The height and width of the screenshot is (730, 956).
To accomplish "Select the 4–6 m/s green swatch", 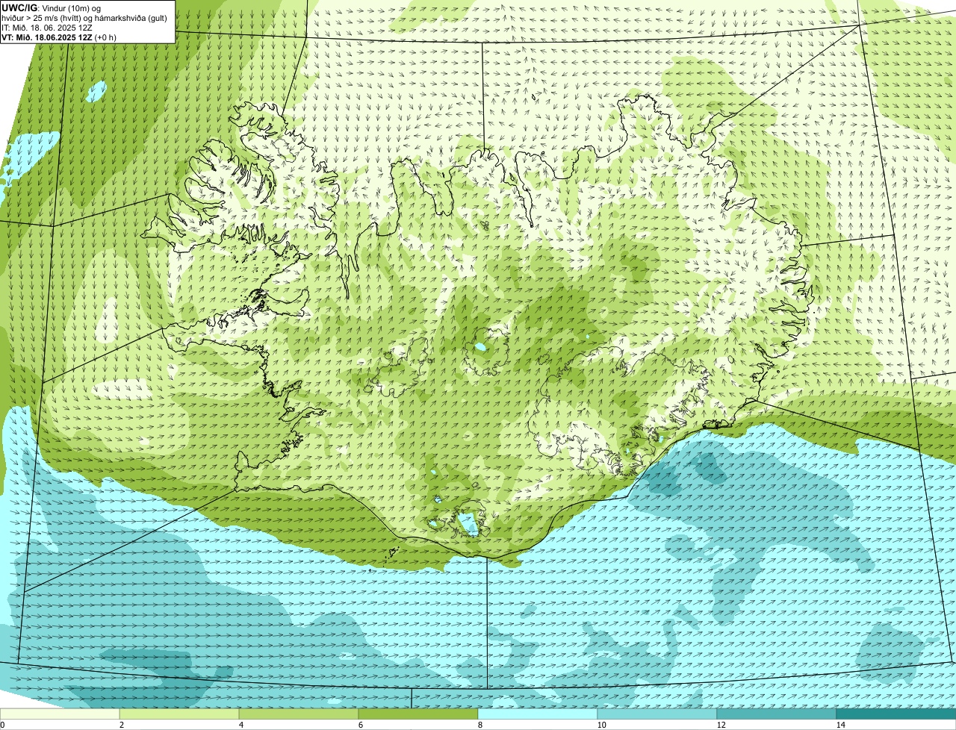I will [x=299, y=714].
